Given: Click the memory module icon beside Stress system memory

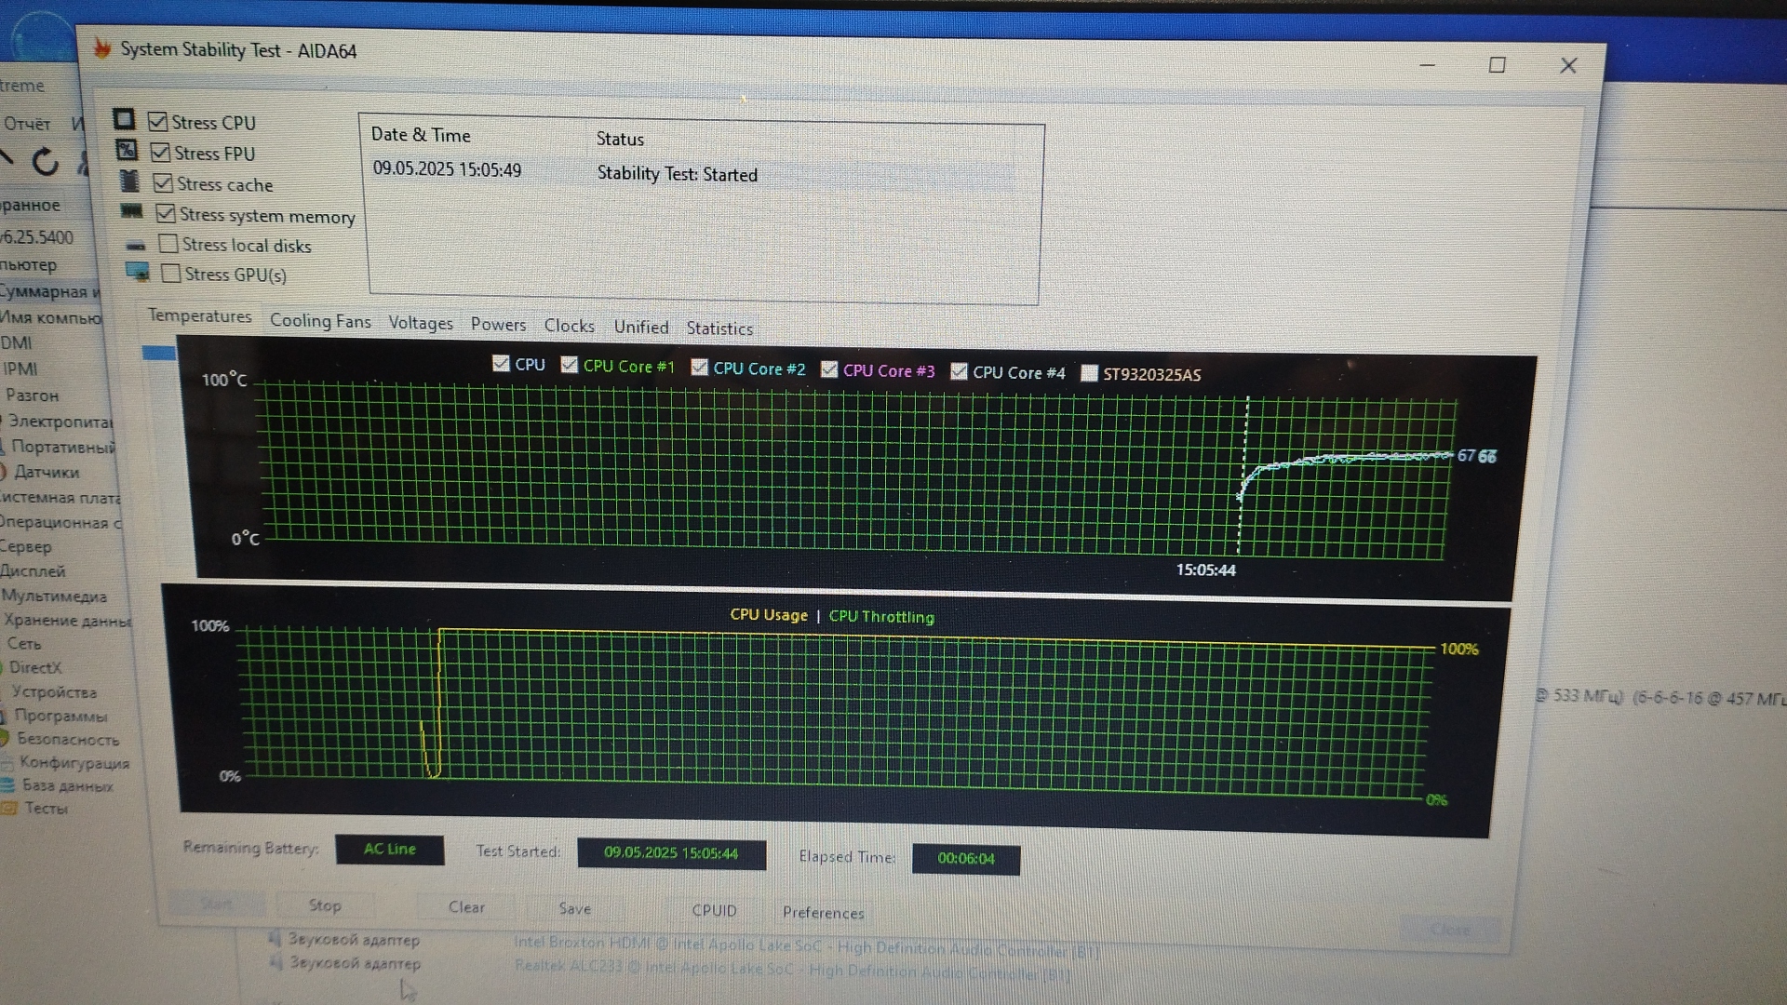Looking at the screenshot, I should tap(131, 211).
